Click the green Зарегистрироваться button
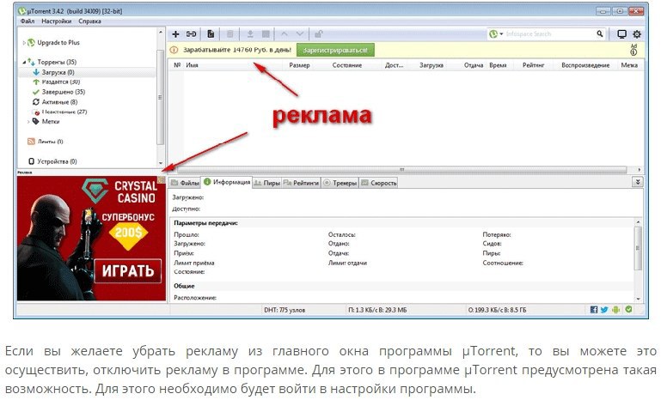Screen dimensions: 661x412 click(335, 51)
